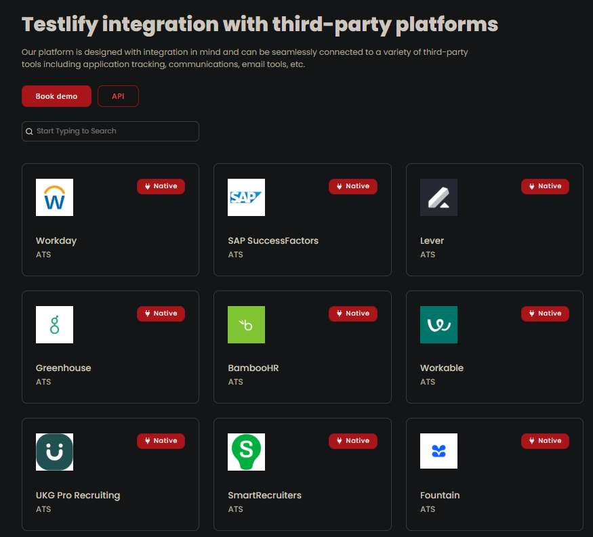This screenshot has width=593, height=537.
Task: Open the Workable name text
Action: click(x=442, y=368)
